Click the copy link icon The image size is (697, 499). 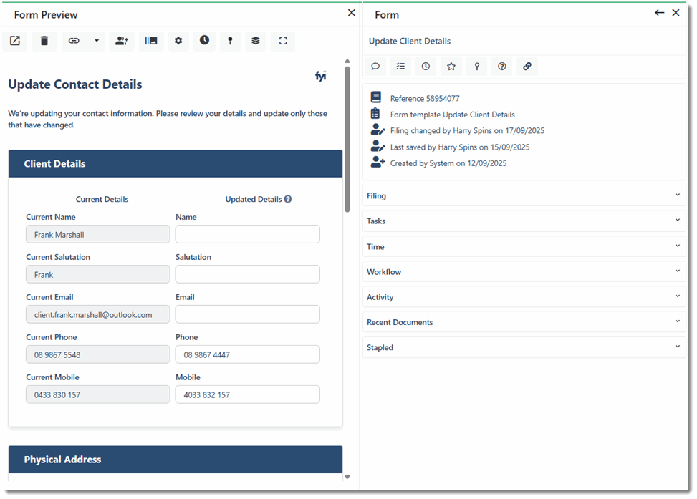coord(74,41)
